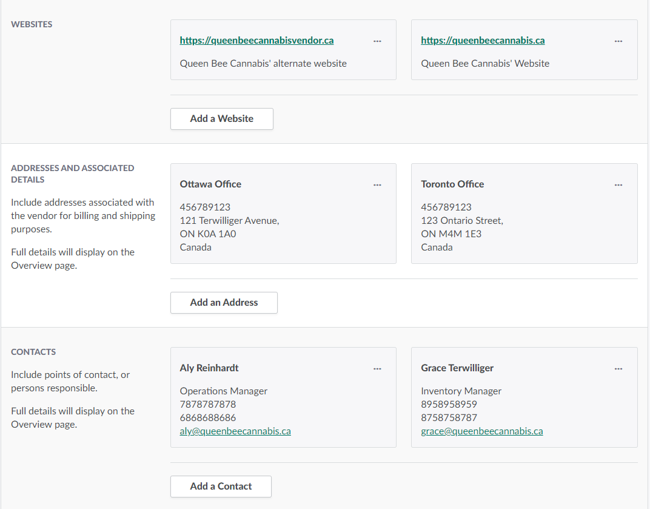Image resolution: width=650 pixels, height=509 pixels.
Task: Select the Ottawa Office address card title
Action: 210,184
